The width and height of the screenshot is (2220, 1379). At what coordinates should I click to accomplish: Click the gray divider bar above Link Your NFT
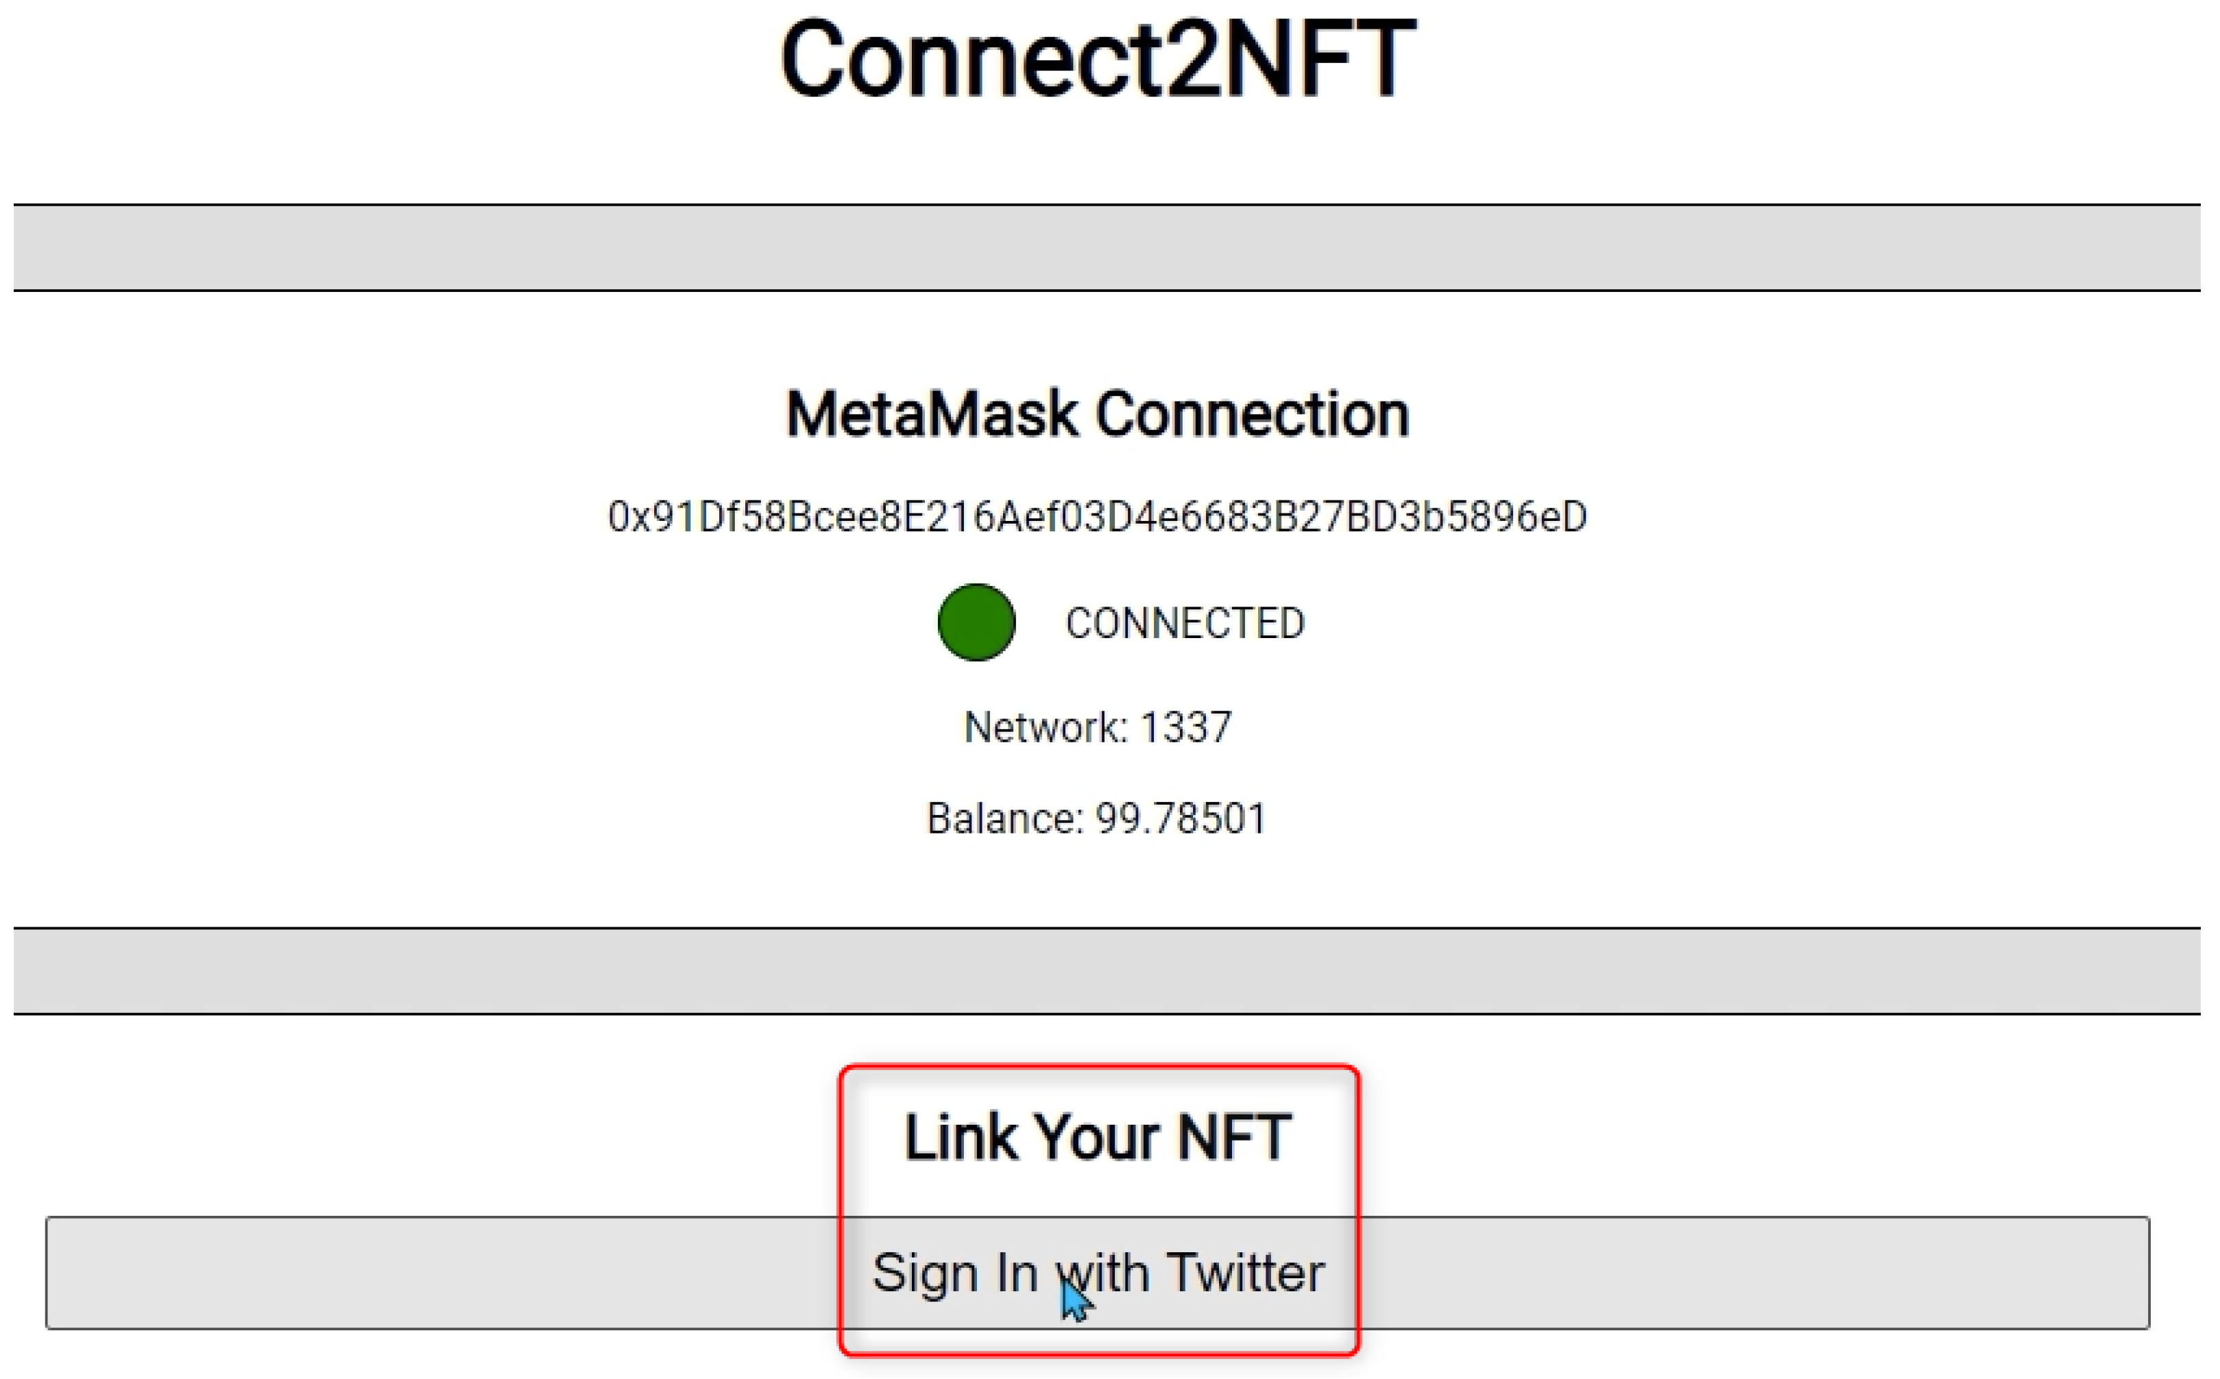pyautogui.click(x=1097, y=971)
